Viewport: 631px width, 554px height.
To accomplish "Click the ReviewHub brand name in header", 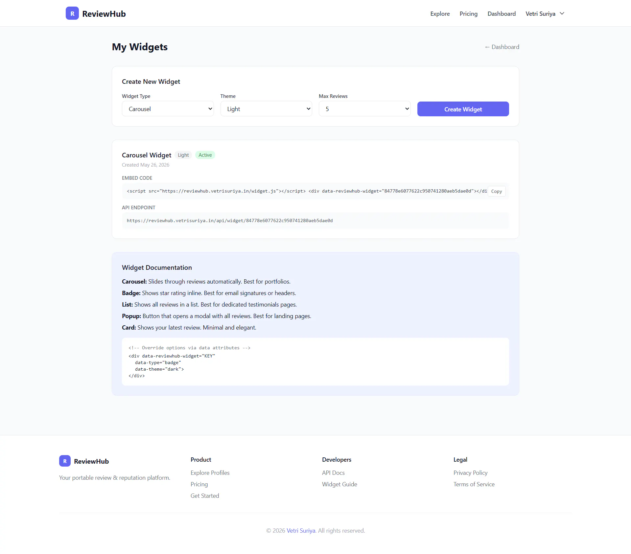I will point(104,14).
